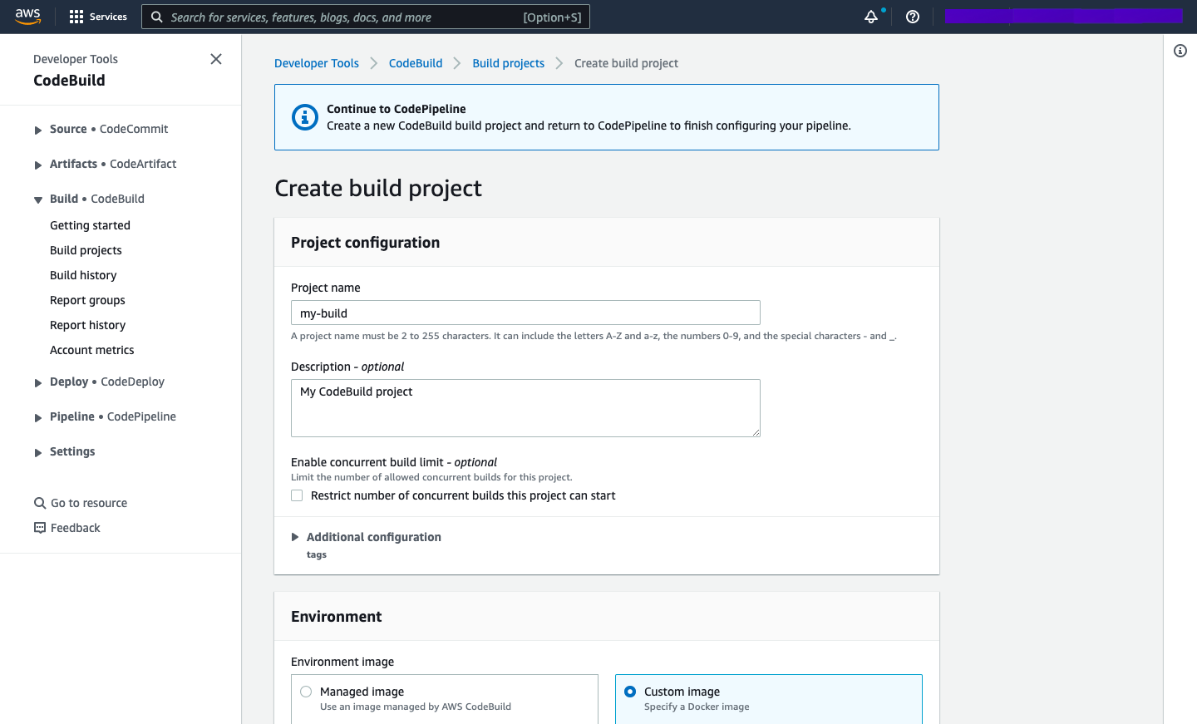1197x724 pixels.
Task: Open the notifications bell
Action: [871, 17]
